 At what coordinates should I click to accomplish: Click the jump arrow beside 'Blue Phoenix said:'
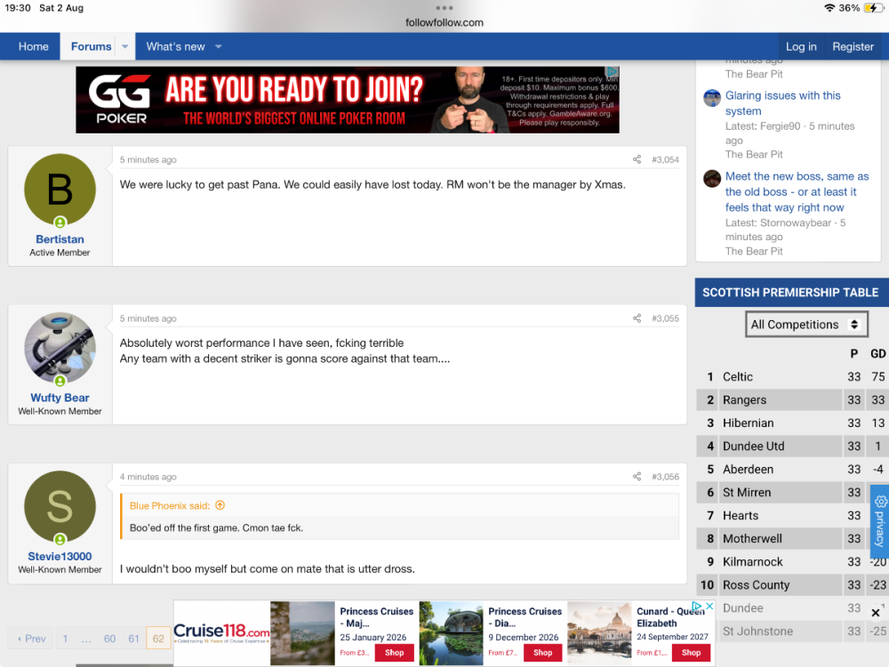click(220, 504)
